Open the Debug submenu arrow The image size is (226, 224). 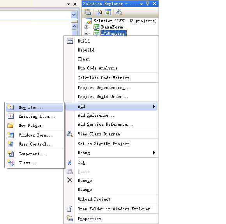tap(154, 153)
